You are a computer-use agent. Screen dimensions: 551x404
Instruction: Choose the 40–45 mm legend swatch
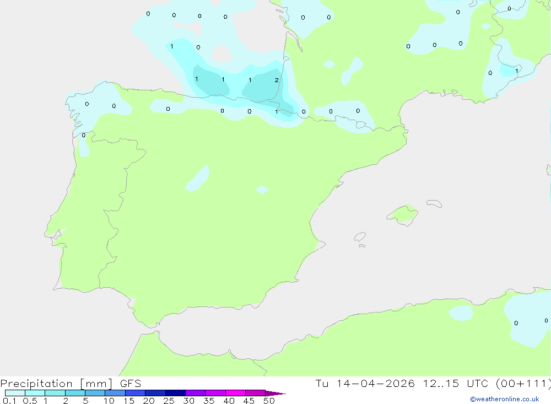[x=235, y=393]
